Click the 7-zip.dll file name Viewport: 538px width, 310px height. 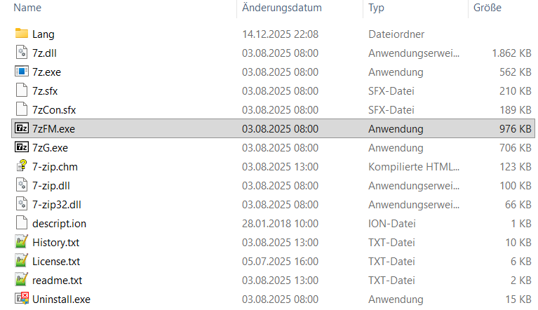pos(53,186)
